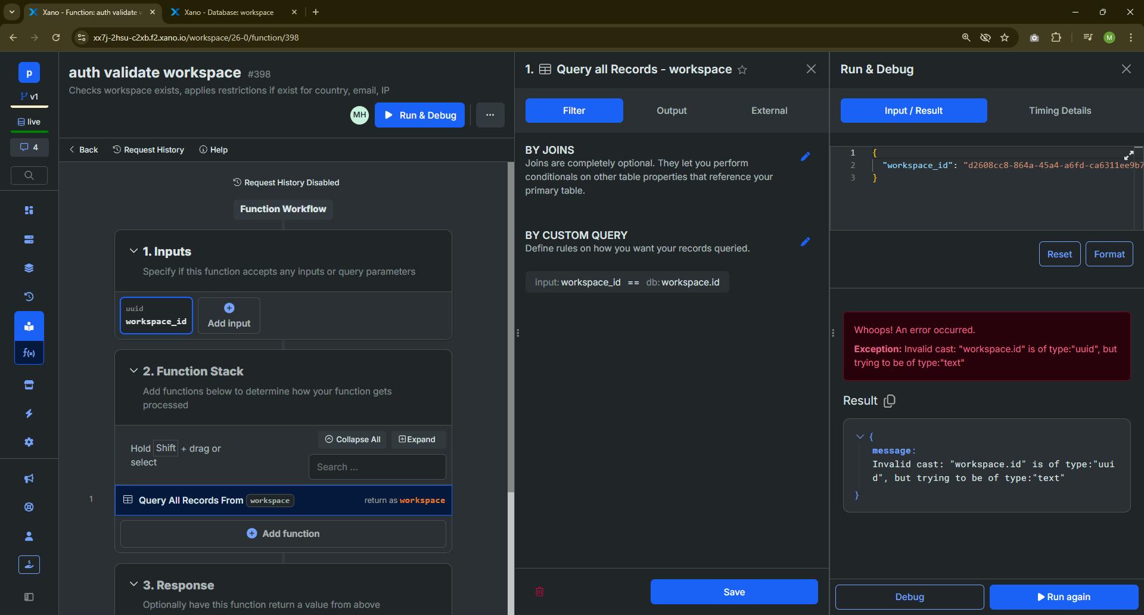1144x615 pixels.
Task: Select the Query All Records From workspace step
Action: coord(283,500)
